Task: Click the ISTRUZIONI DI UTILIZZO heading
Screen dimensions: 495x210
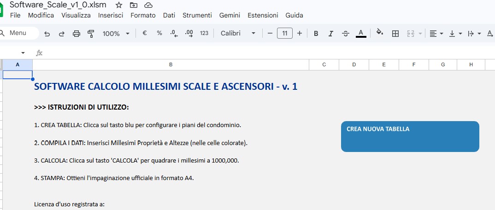Action: (x=82, y=107)
